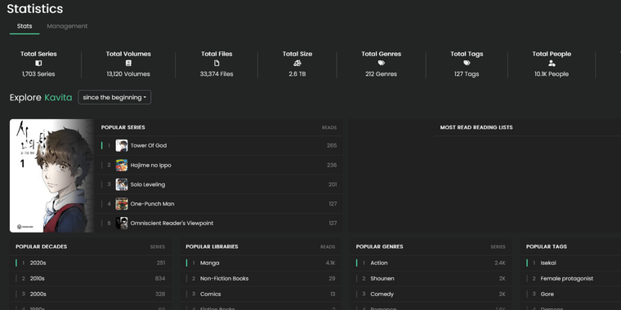Select the Comics library row
621x310 pixels.
[x=261, y=294]
